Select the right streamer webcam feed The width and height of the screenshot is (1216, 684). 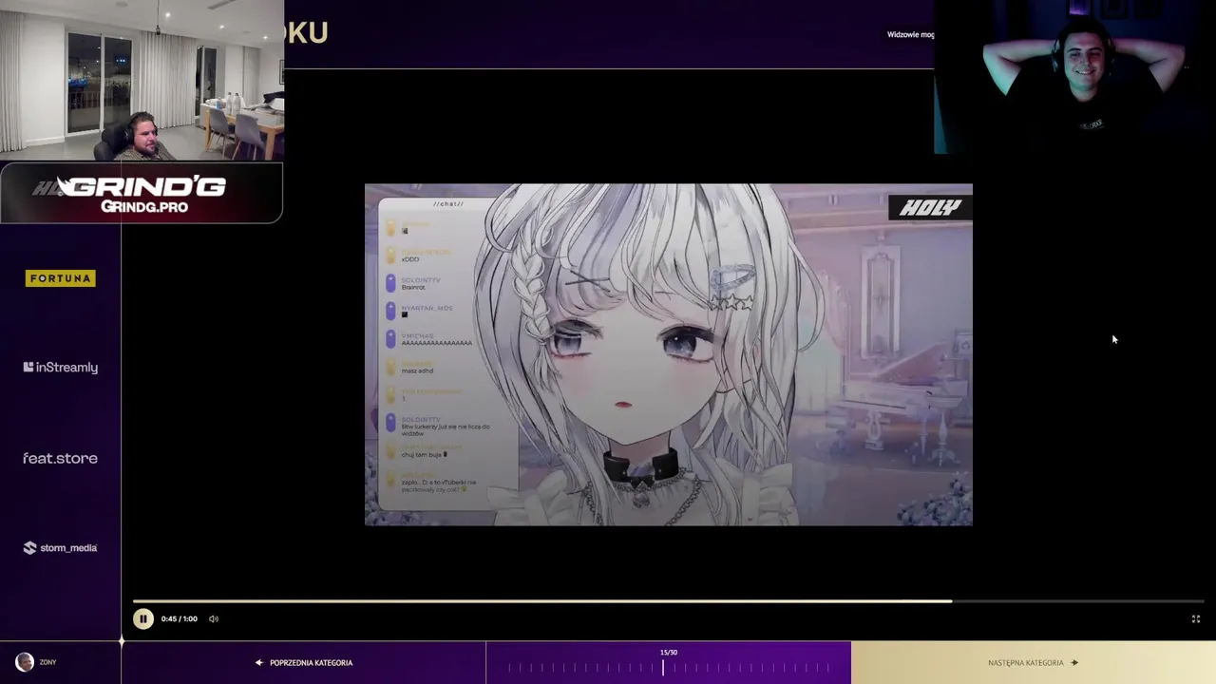coord(1075,76)
